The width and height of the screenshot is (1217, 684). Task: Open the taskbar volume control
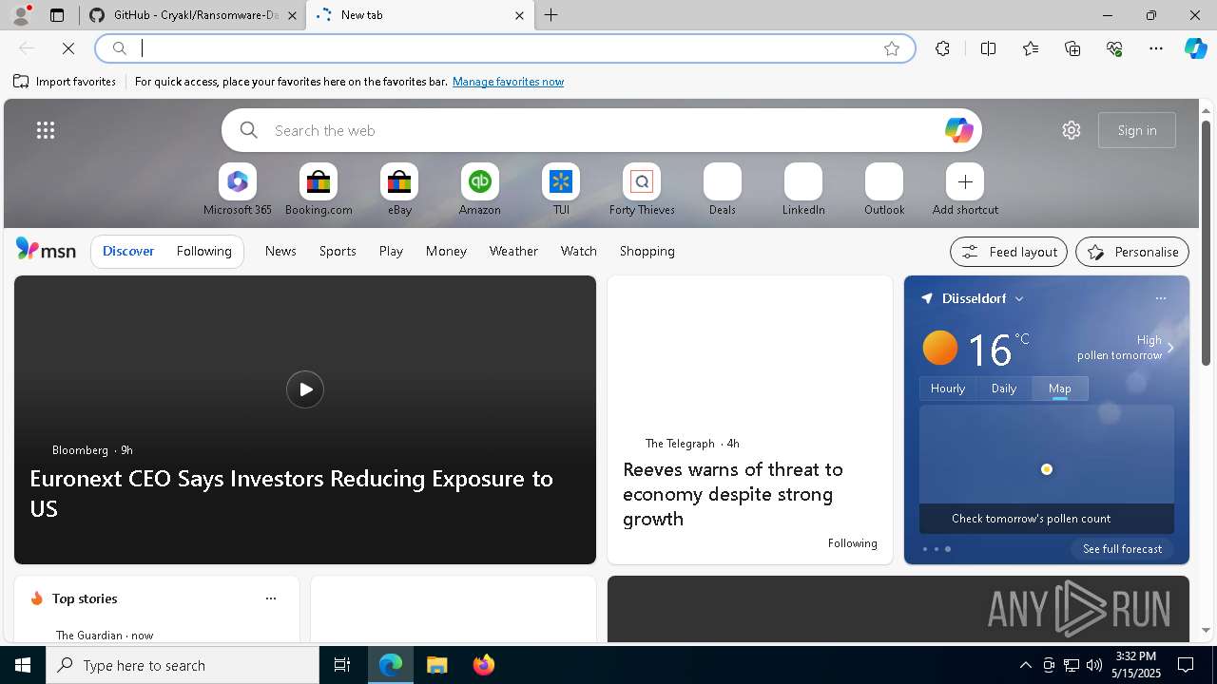pyautogui.click(x=1093, y=665)
